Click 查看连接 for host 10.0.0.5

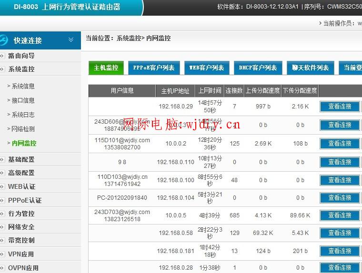[x=340, y=215]
